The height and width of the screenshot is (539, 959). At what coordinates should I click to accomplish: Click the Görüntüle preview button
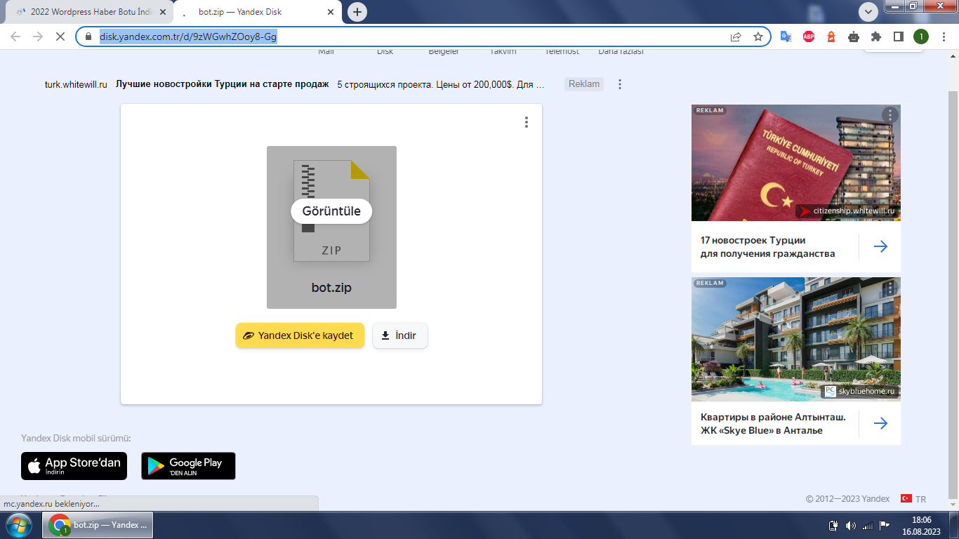331,211
